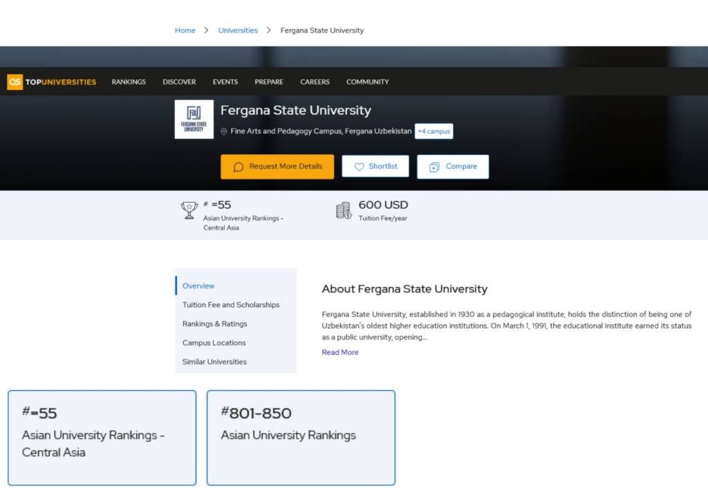Open the Discover menu

(179, 82)
